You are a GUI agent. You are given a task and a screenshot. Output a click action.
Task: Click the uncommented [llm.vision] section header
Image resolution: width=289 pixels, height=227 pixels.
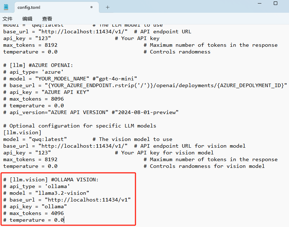coord(22,132)
